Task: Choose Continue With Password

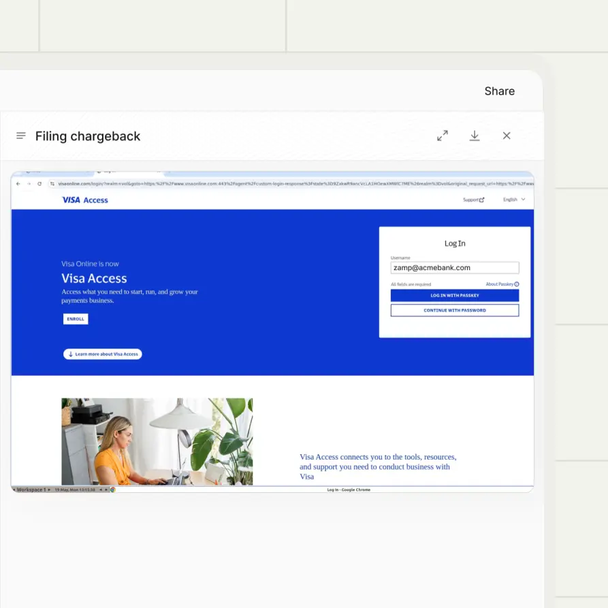Action: (454, 310)
